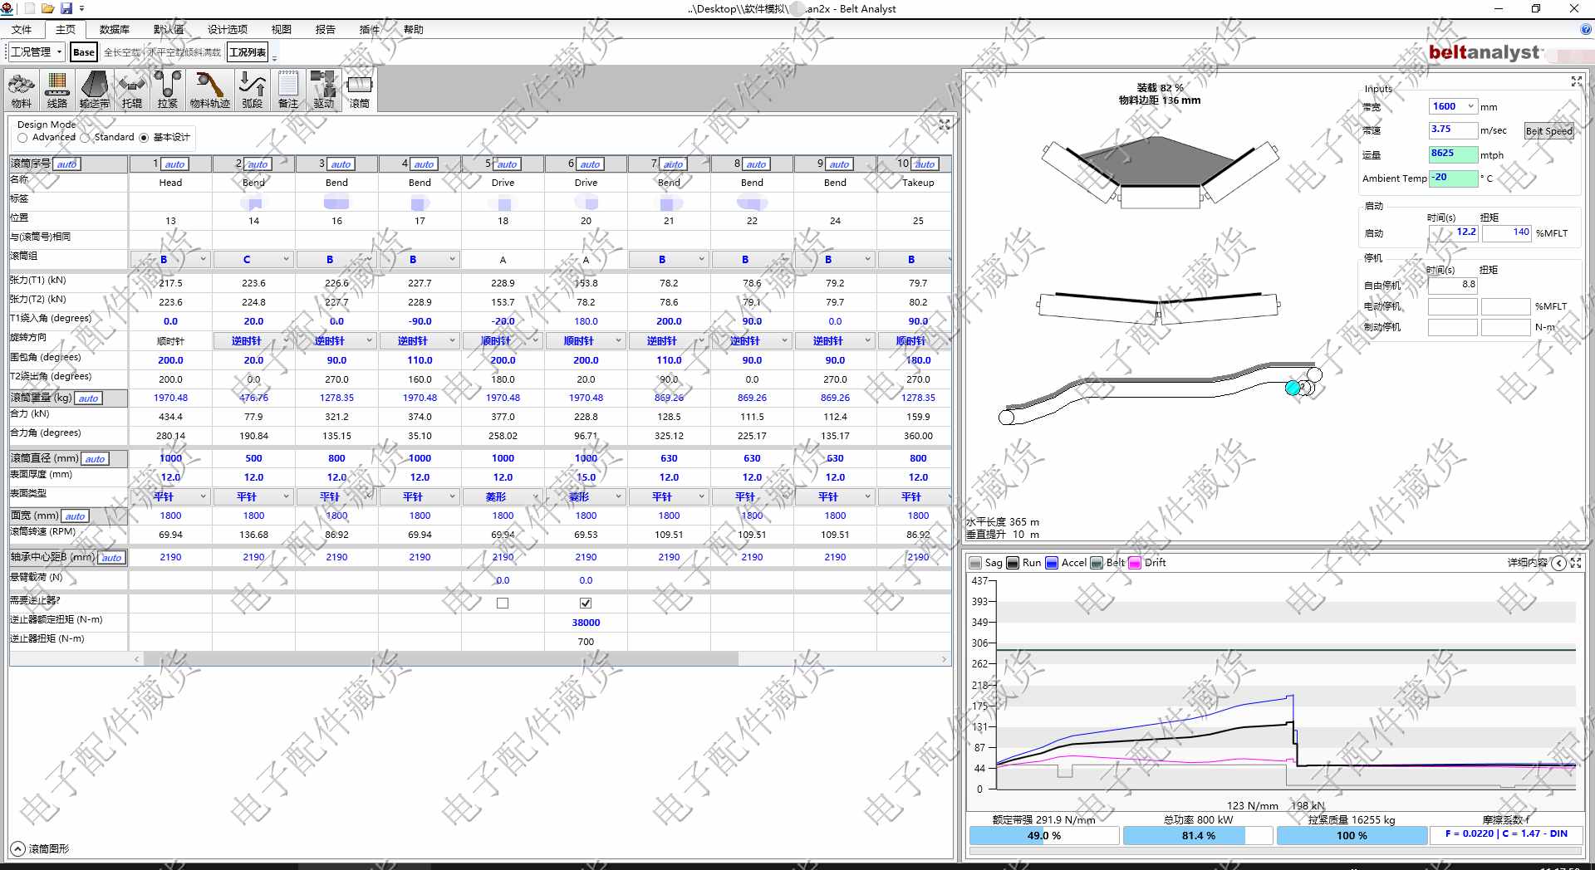
Task: Select the Base case button
Action: pyautogui.click(x=84, y=52)
